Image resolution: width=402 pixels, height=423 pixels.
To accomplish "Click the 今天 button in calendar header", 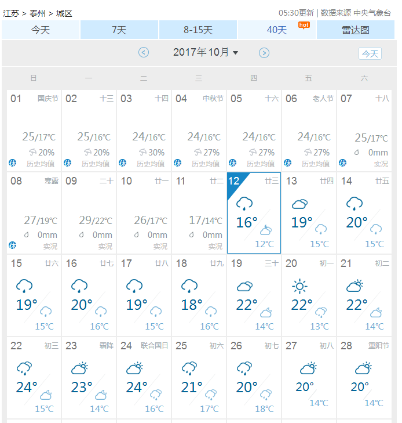I will click(x=370, y=53).
